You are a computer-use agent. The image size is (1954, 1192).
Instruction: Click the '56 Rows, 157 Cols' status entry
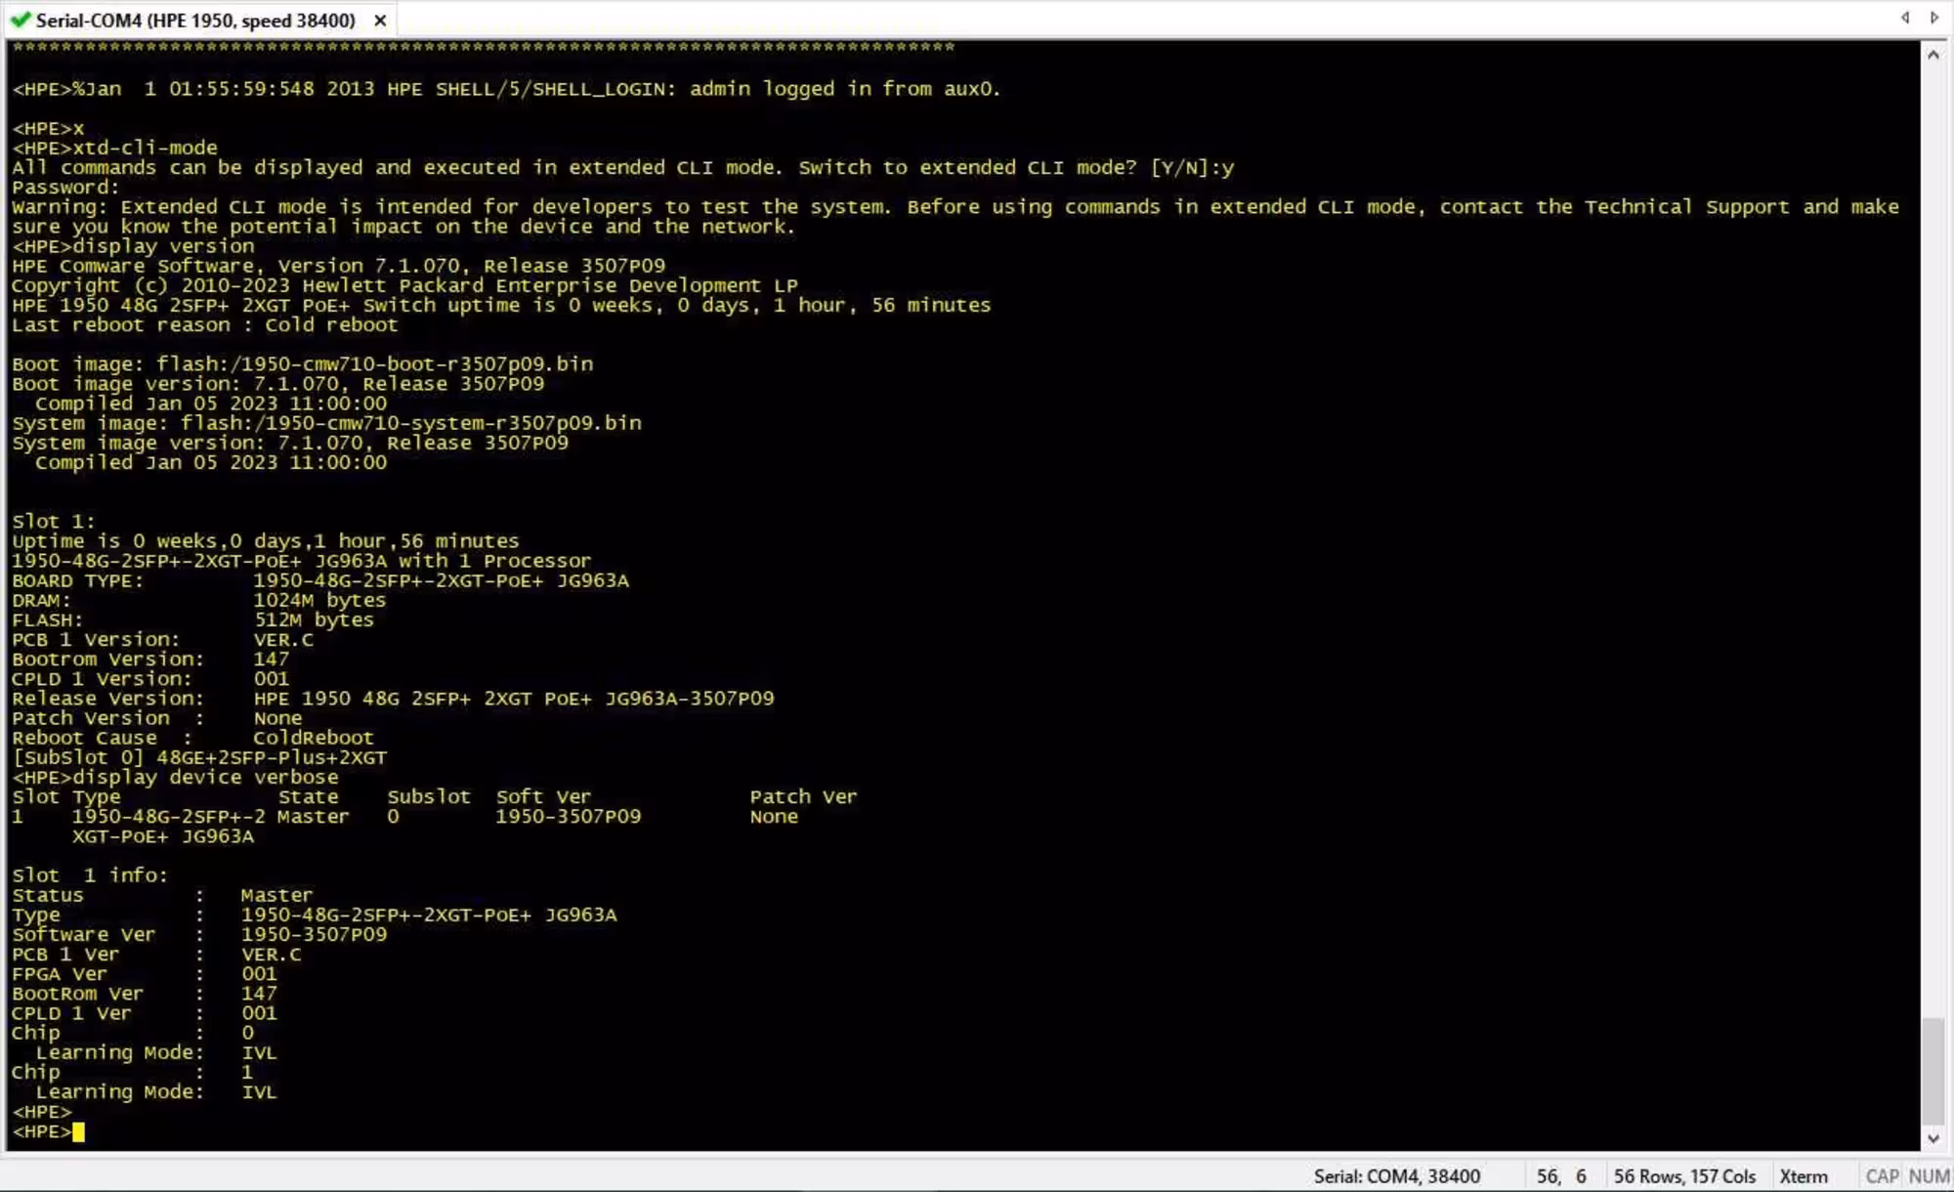coord(1684,1176)
